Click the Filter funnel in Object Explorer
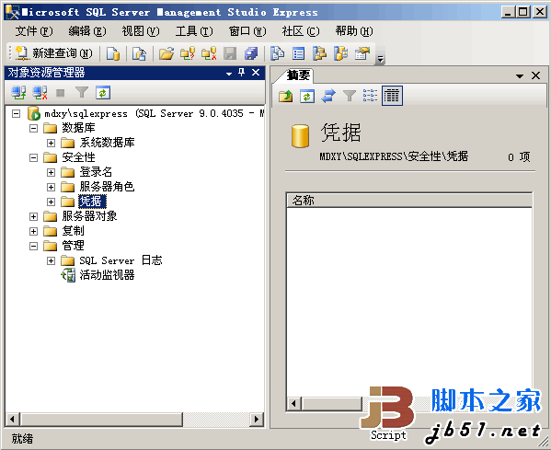 pyautogui.click(x=82, y=93)
